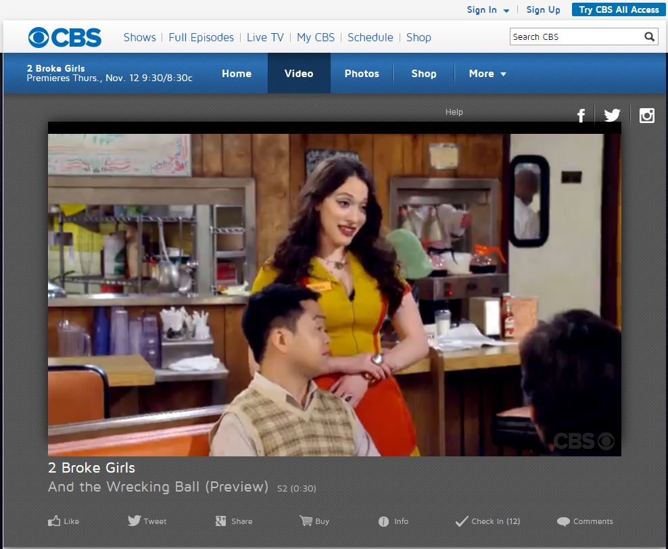
Task: Click the '2 Broke Girls' title below the video
Action: pyautogui.click(x=91, y=468)
